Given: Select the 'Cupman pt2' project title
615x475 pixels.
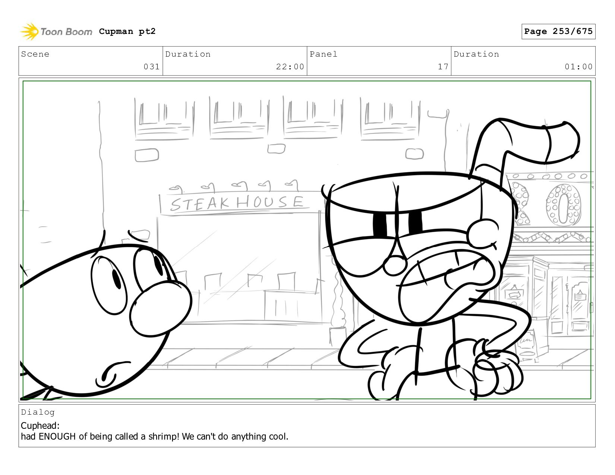Looking at the screenshot, I should tap(127, 31).
